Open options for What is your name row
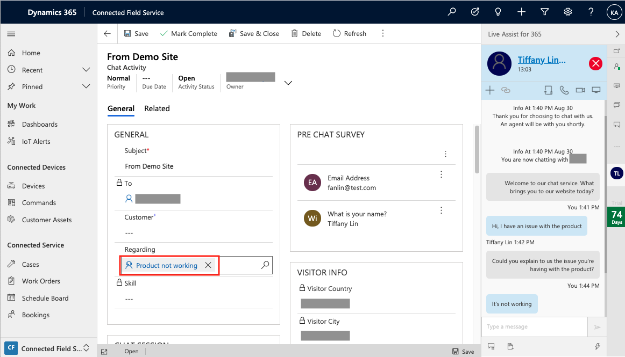The height and width of the screenshot is (357, 625). coord(441,210)
